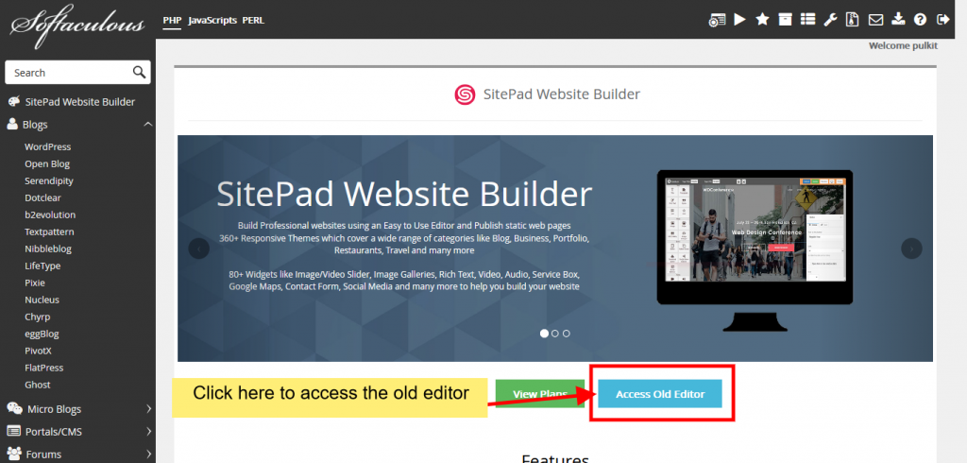Screen dimensions: 967x463
Task: Open Dotclear script link
Action: pyautogui.click(x=42, y=197)
